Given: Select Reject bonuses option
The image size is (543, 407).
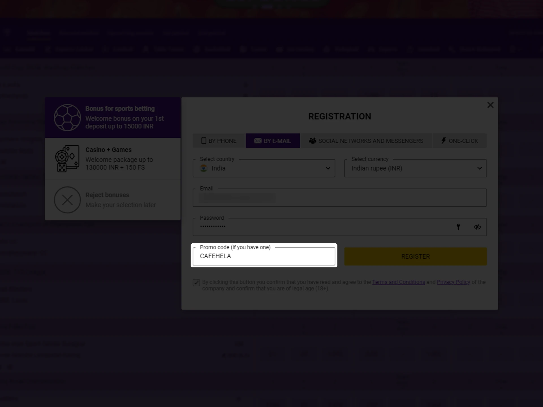Looking at the screenshot, I should point(113,200).
